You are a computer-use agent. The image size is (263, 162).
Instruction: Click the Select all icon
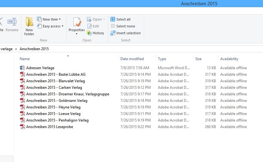click(x=113, y=19)
